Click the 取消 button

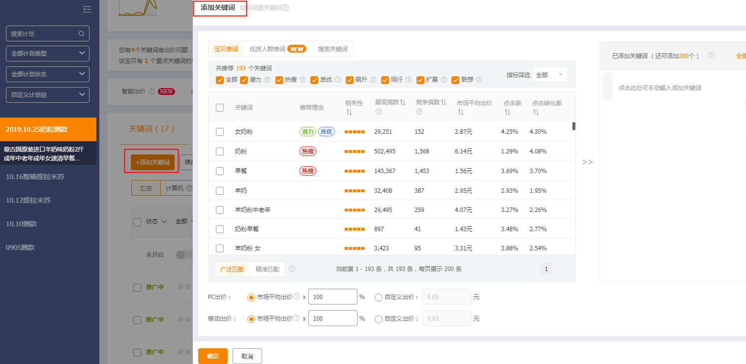247,356
